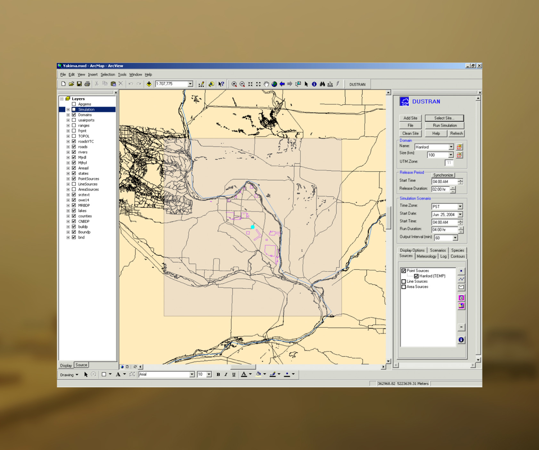Select the Zoom In magnifier tool
539x450 pixels.
click(x=234, y=84)
